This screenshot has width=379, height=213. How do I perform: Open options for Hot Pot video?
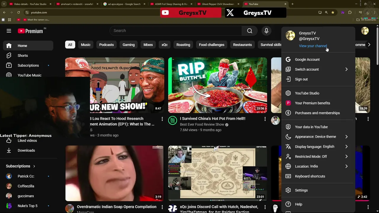click(x=265, y=119)
